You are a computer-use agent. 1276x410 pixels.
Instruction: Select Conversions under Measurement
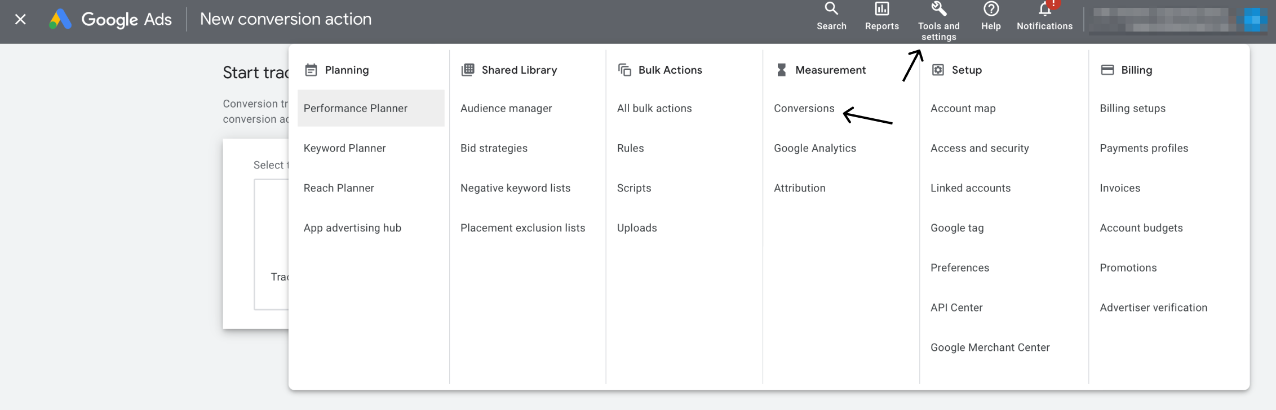pos(804,108)
